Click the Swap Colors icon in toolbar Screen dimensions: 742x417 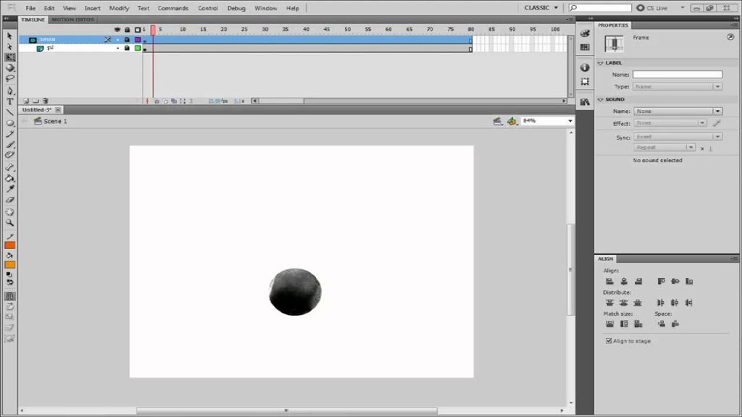pos(10,282)
